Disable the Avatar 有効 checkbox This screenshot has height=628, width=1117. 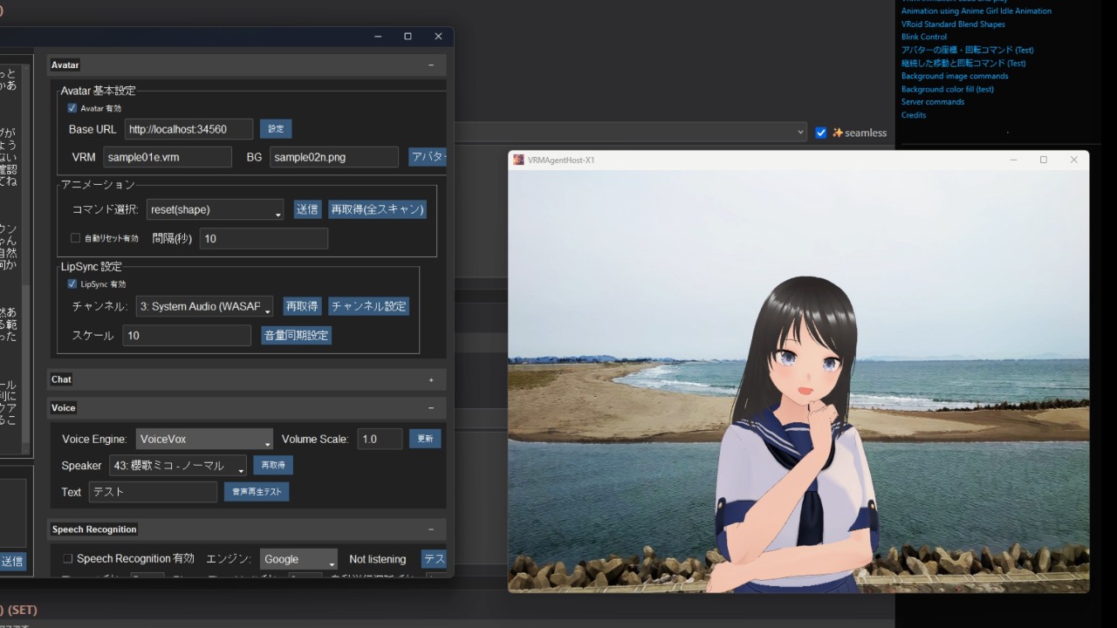[x=72, y=108]
